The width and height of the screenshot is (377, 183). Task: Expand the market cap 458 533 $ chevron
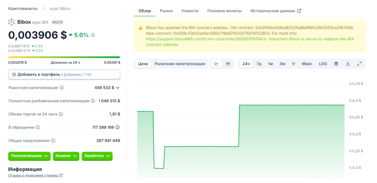[117, 88]
